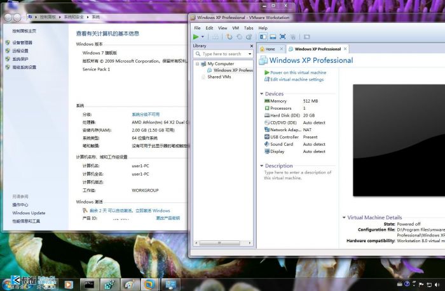This screenshot has height=291, width=445.
Task: Click the Send Ctrl+Alt+Del toolbar icon
Action: pos(216,37)
